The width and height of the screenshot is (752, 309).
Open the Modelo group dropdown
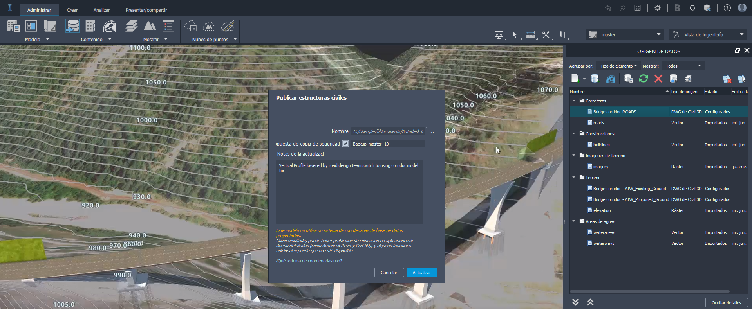(x=47, y=39)
